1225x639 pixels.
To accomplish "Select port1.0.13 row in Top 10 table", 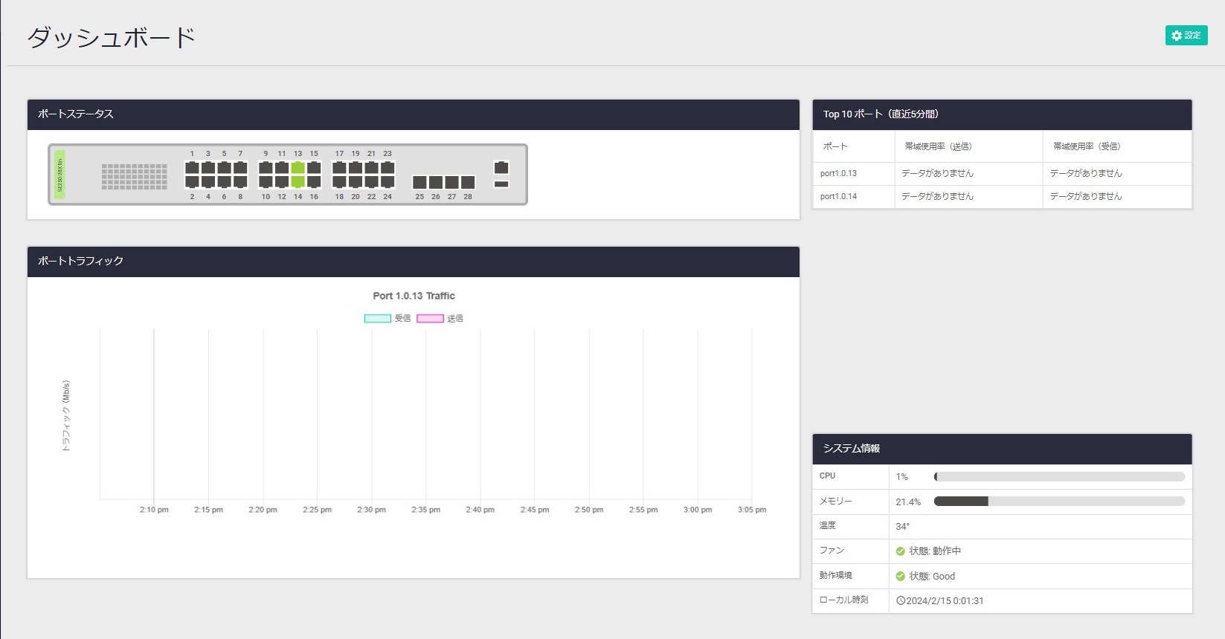I will (x=838, y=174).
